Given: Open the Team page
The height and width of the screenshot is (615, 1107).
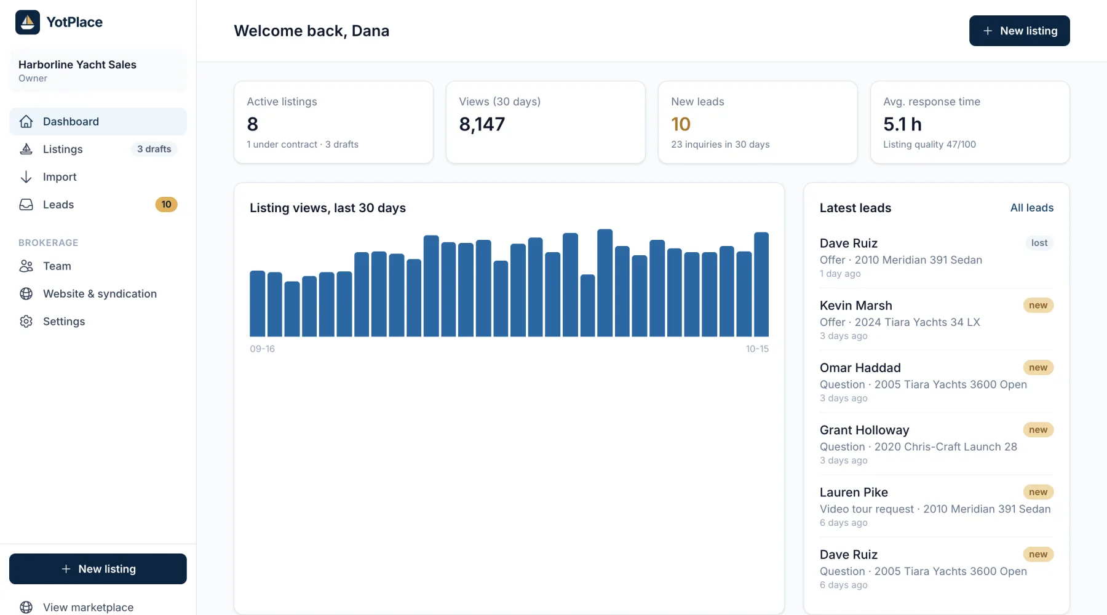Looking at the screenshot, I should pos(98,266).
